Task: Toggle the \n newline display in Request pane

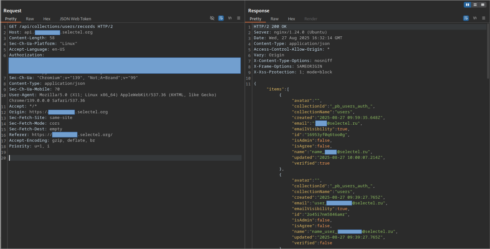Action: (x=230, y=18)
